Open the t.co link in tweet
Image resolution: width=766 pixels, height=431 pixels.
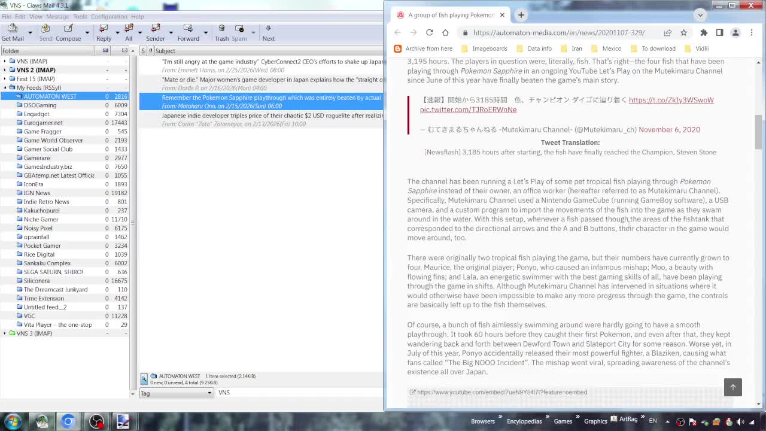(671, 100)
